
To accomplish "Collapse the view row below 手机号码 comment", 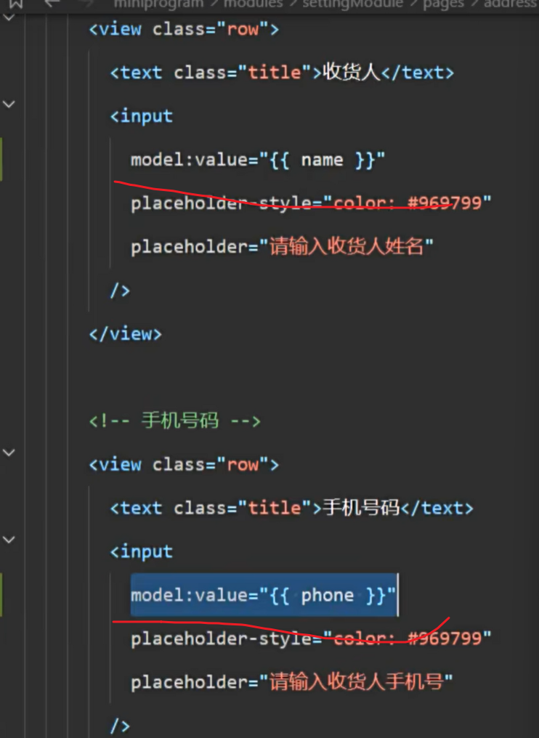I will pyautogui.click(x=9, y=453).
